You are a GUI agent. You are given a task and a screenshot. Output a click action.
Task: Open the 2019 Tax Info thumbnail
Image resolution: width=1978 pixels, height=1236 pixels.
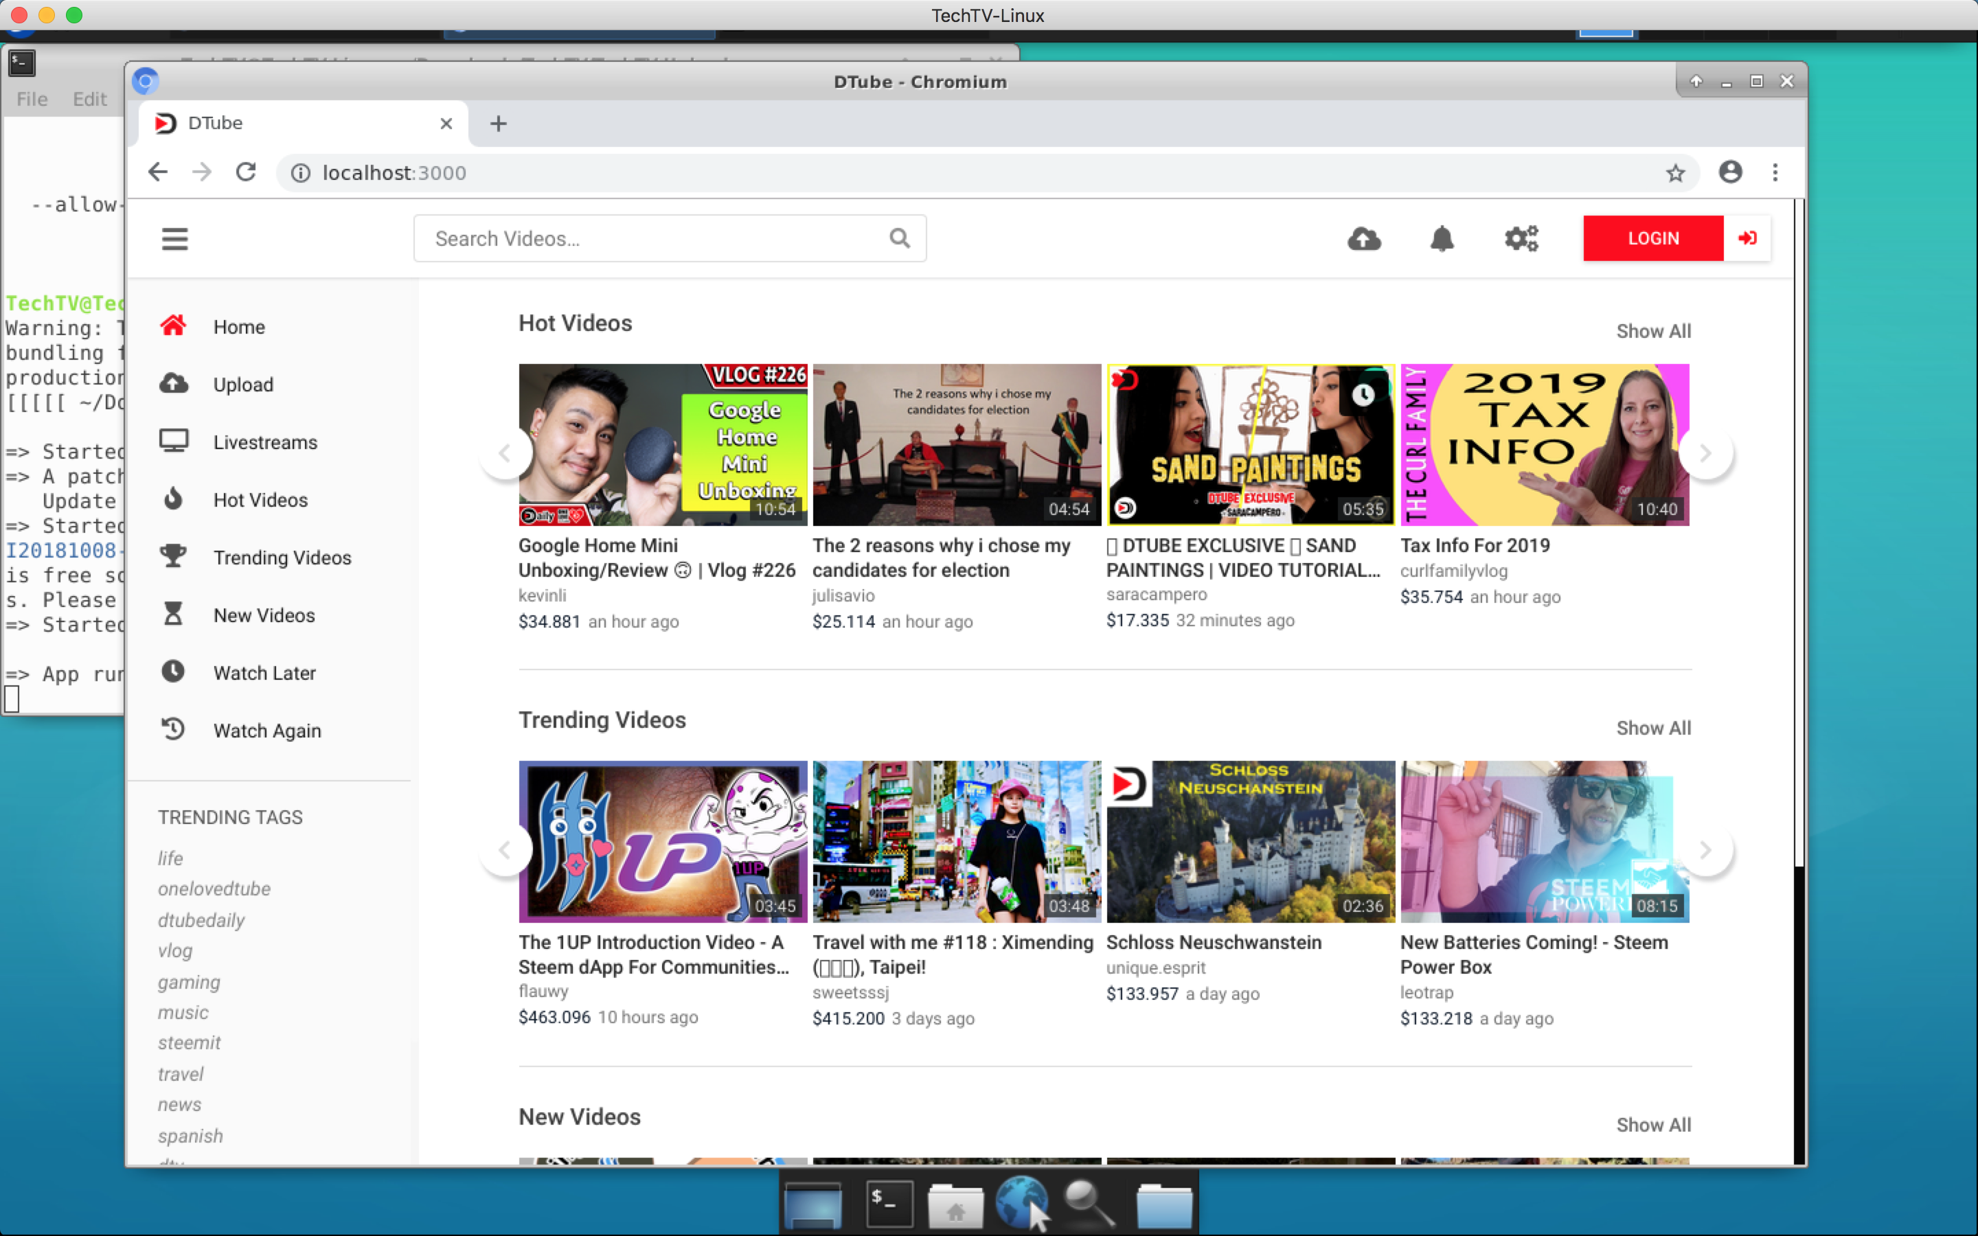tap(1545, 445)
